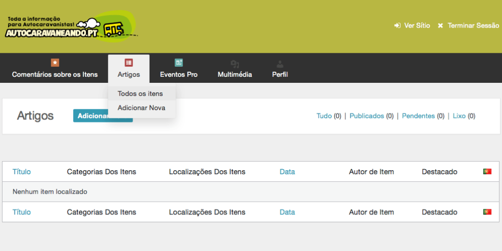Open the Multimédia menu label
Image resolution: width=502 pixels, height=251 pixels.
click(234, 74)
